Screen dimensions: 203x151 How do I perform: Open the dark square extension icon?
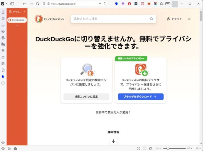136,4
